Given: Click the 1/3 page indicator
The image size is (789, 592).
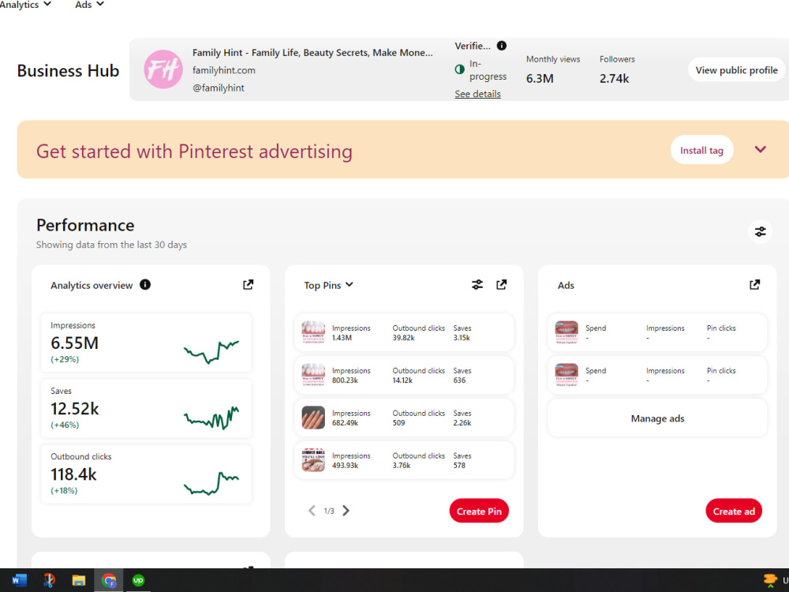Looking at the screenshot, I should point(329,511).
